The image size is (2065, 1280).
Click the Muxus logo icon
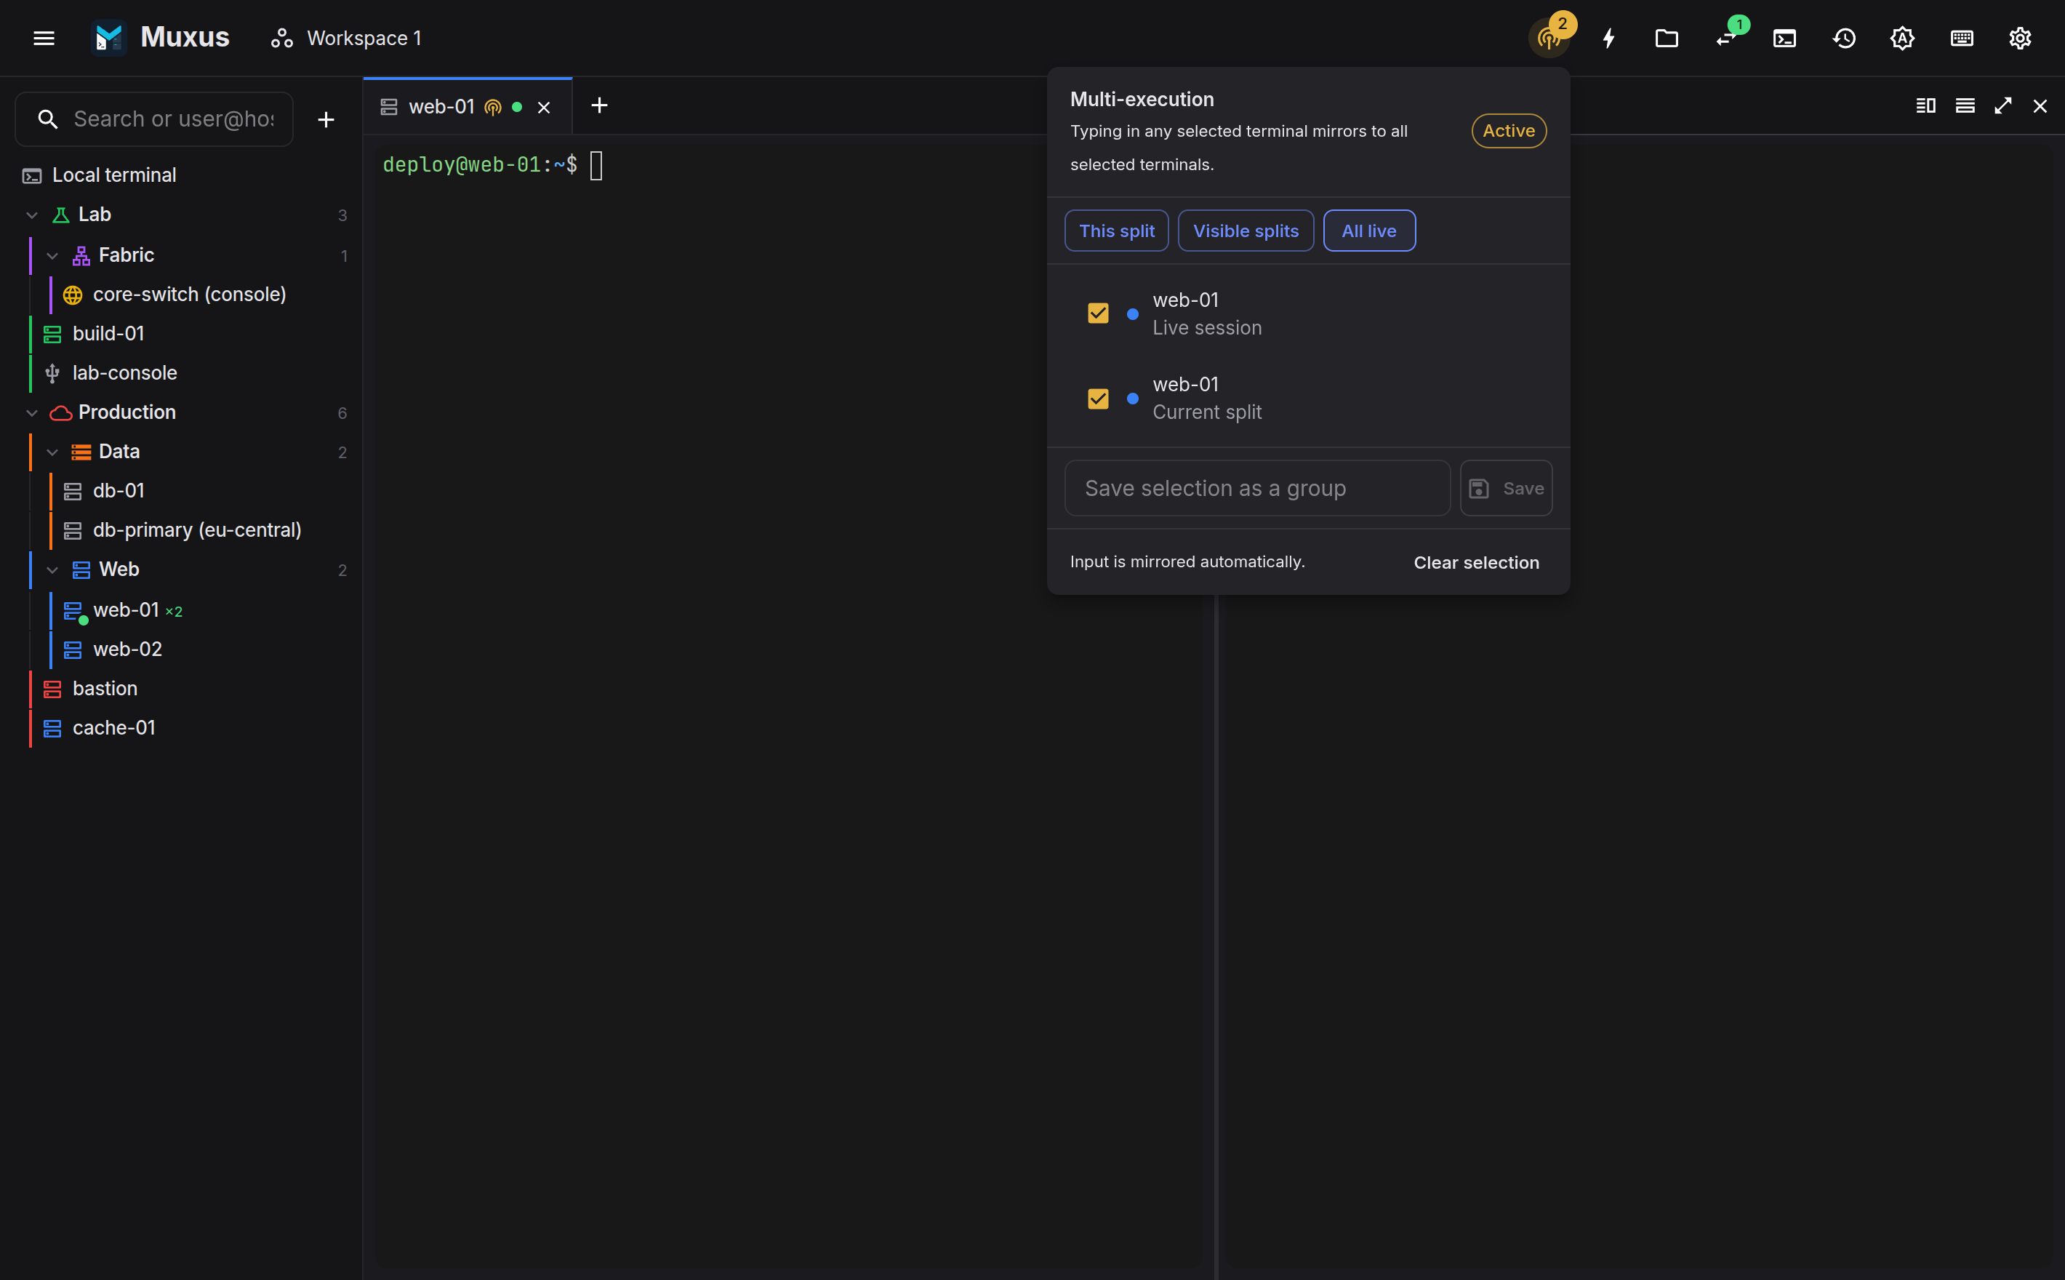click(x=109, y=38)
